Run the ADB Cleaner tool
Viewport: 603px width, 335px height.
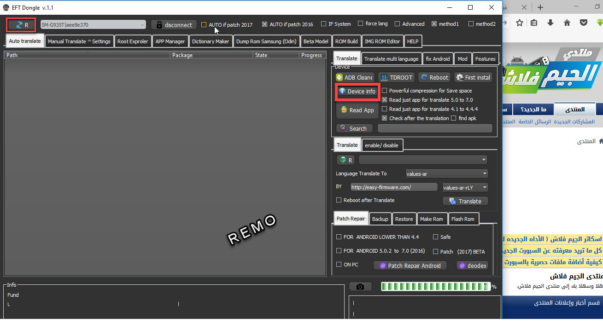tap(355, 77)
